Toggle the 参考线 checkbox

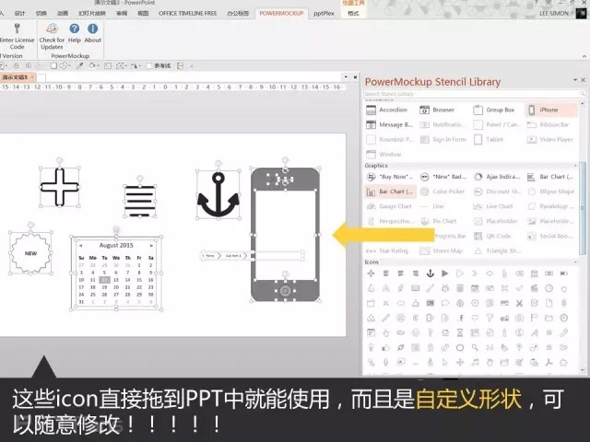pyautogui.click(x=150, y=65)
